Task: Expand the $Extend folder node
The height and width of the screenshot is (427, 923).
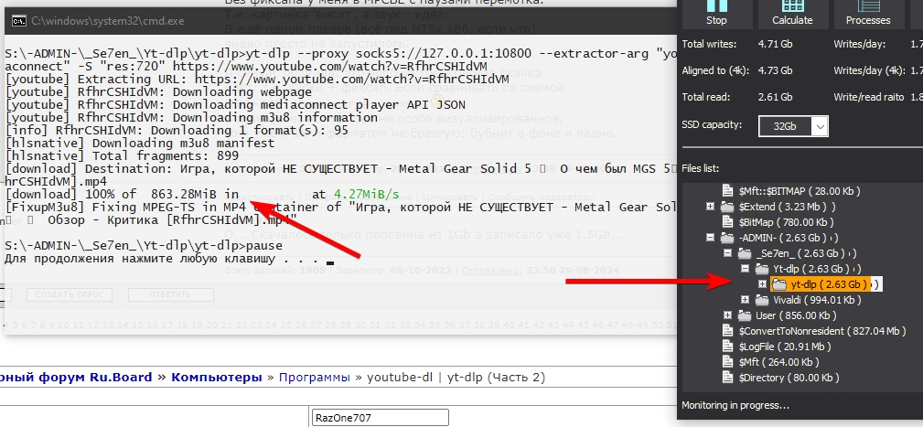Action: click(713, 207)
